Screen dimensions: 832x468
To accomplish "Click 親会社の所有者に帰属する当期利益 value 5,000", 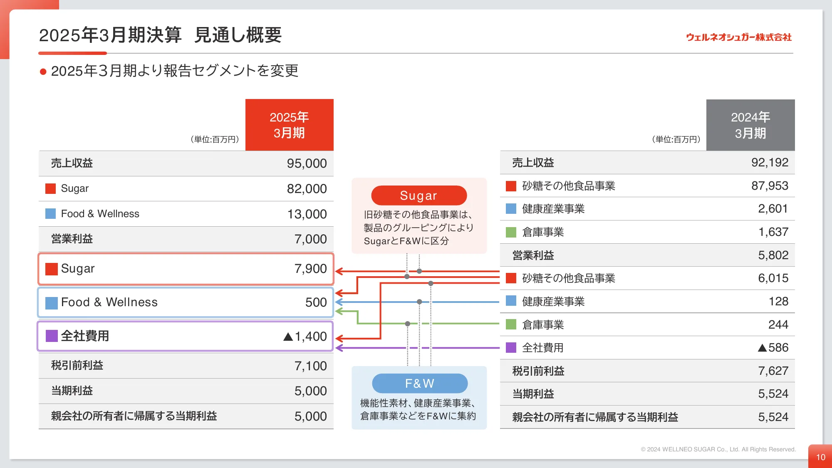I will pyautogui.click(x=310, y=416).
